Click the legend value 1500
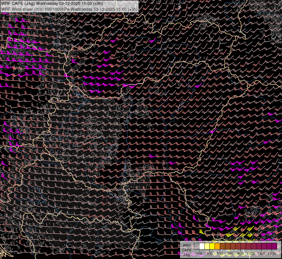 (272, 254)
